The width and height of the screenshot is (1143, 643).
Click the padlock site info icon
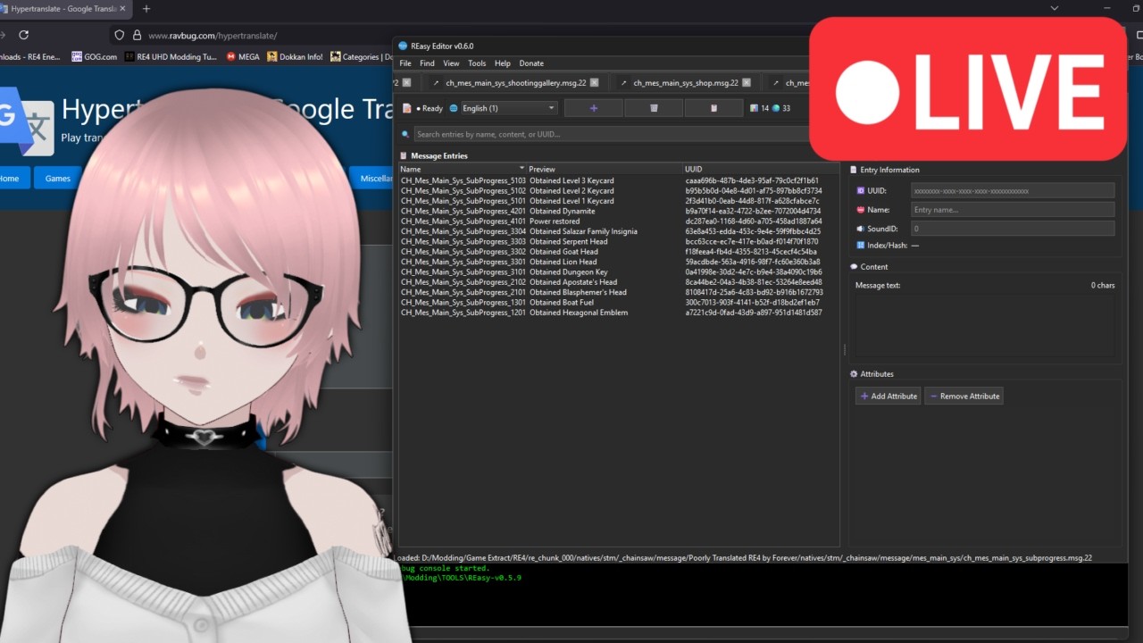(137, 35)
